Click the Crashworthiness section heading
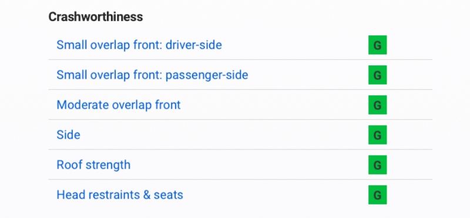This screenshot has height=218, width=470. click(x=96, y=17)
